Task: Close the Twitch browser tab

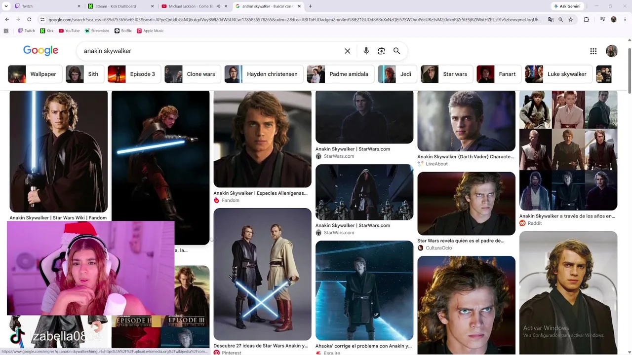Action: 79,6
